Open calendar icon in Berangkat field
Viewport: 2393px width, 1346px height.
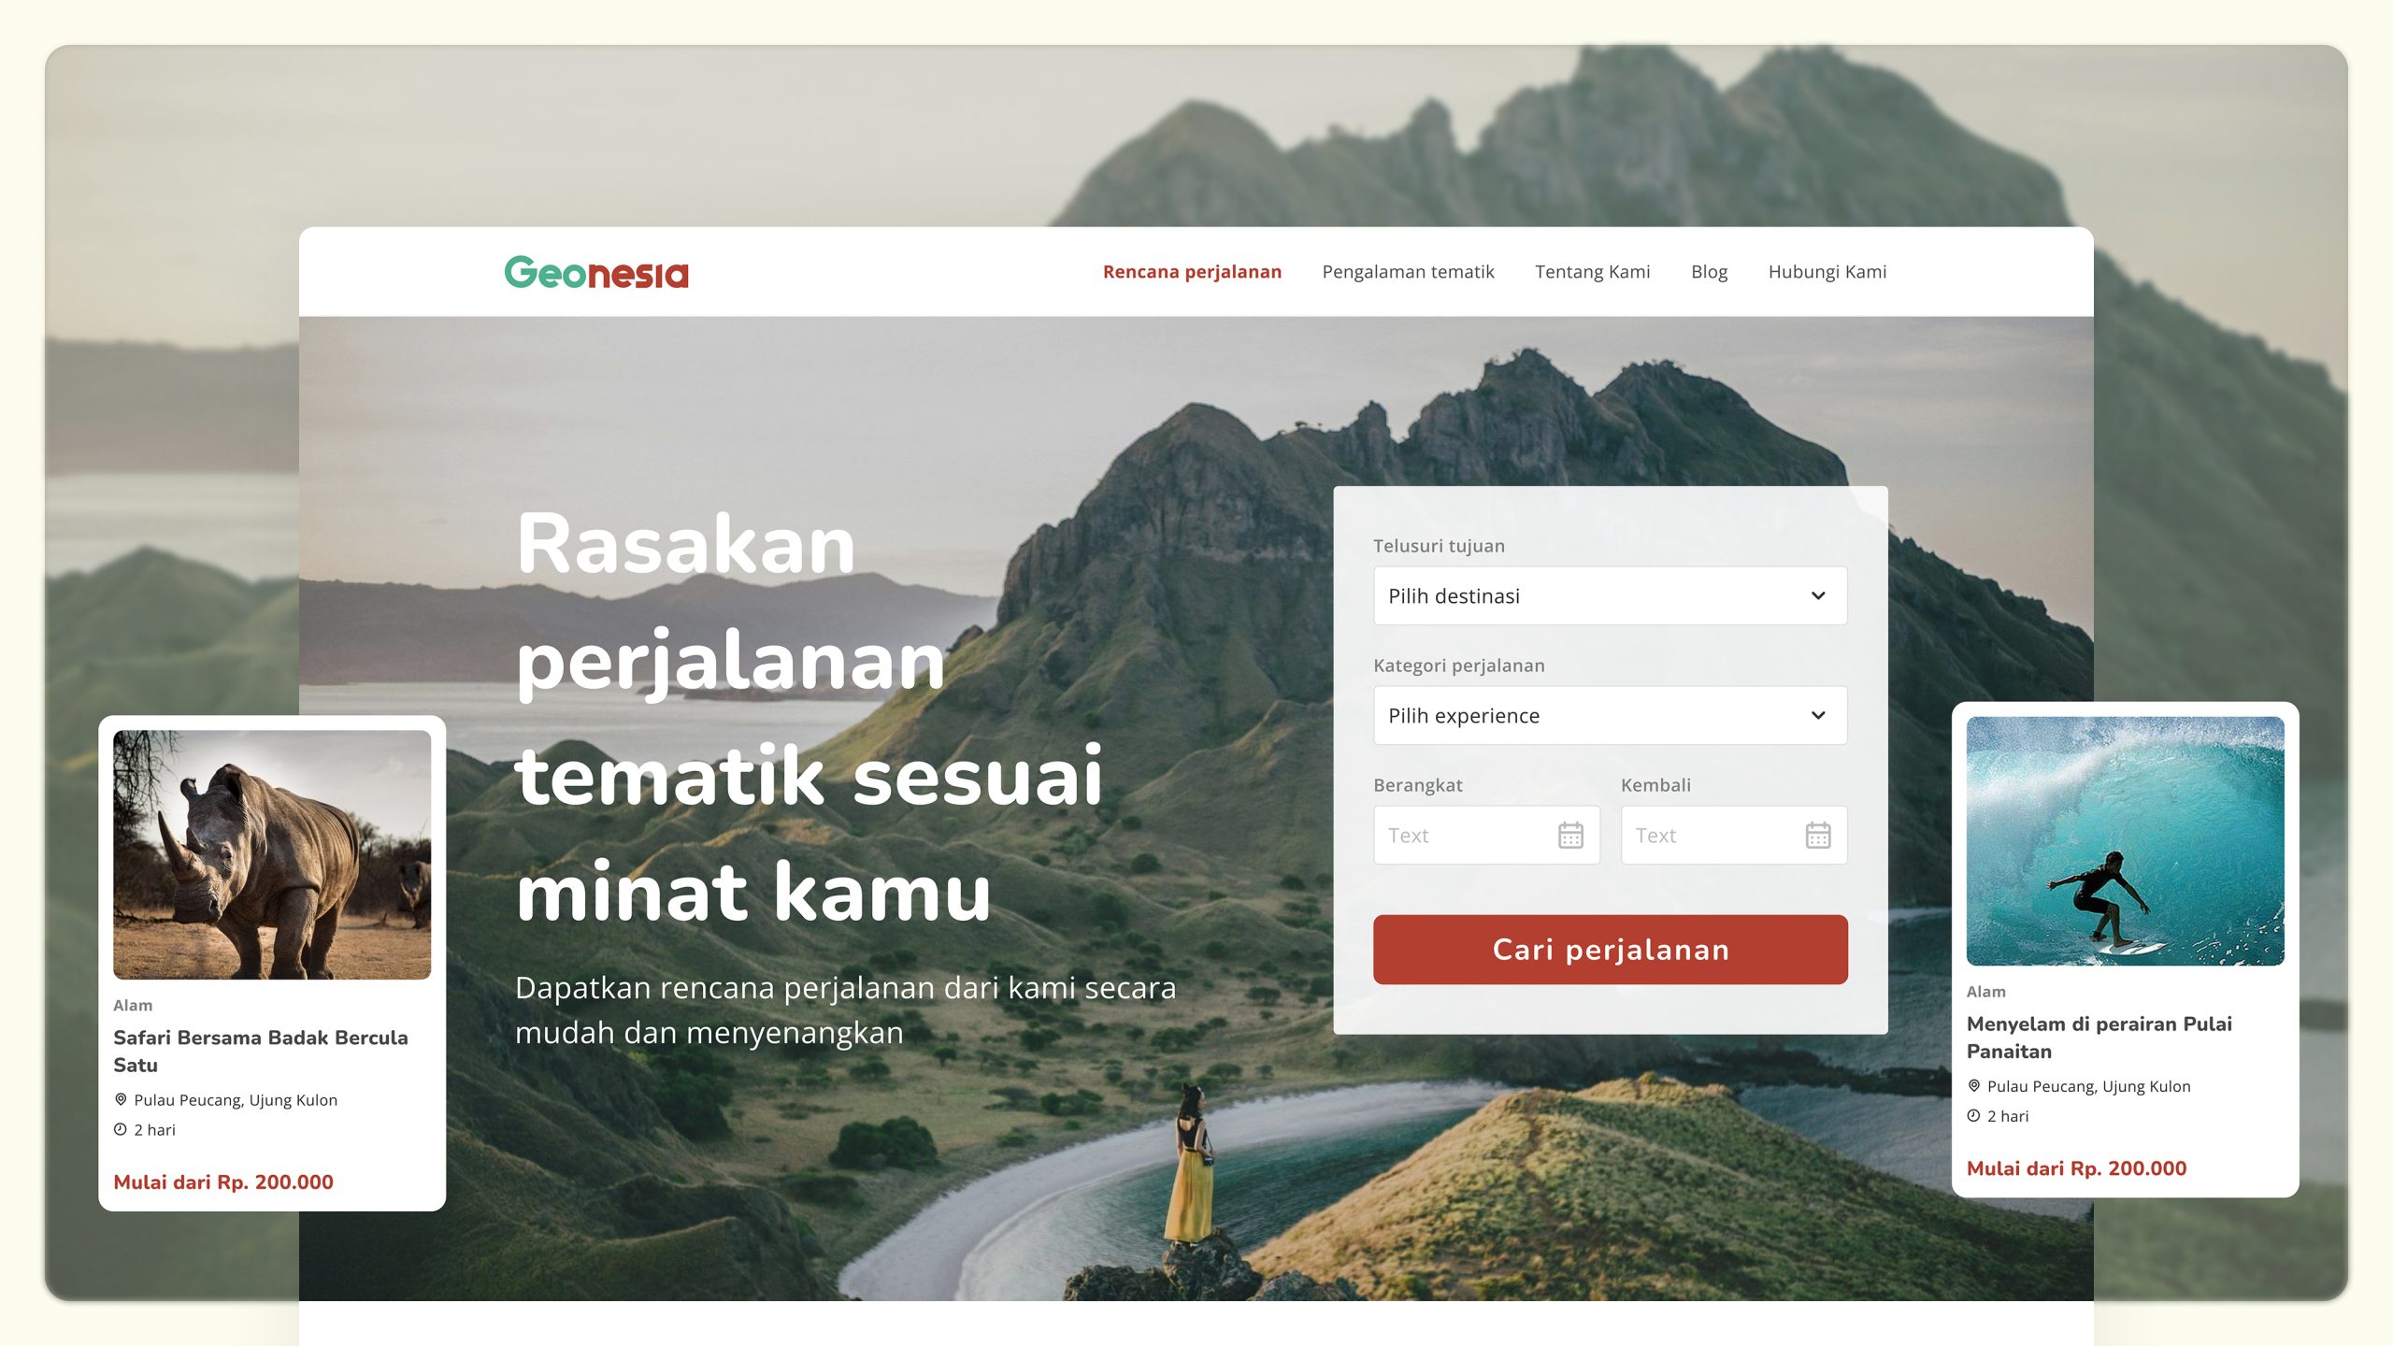[x=1570, y=835]
